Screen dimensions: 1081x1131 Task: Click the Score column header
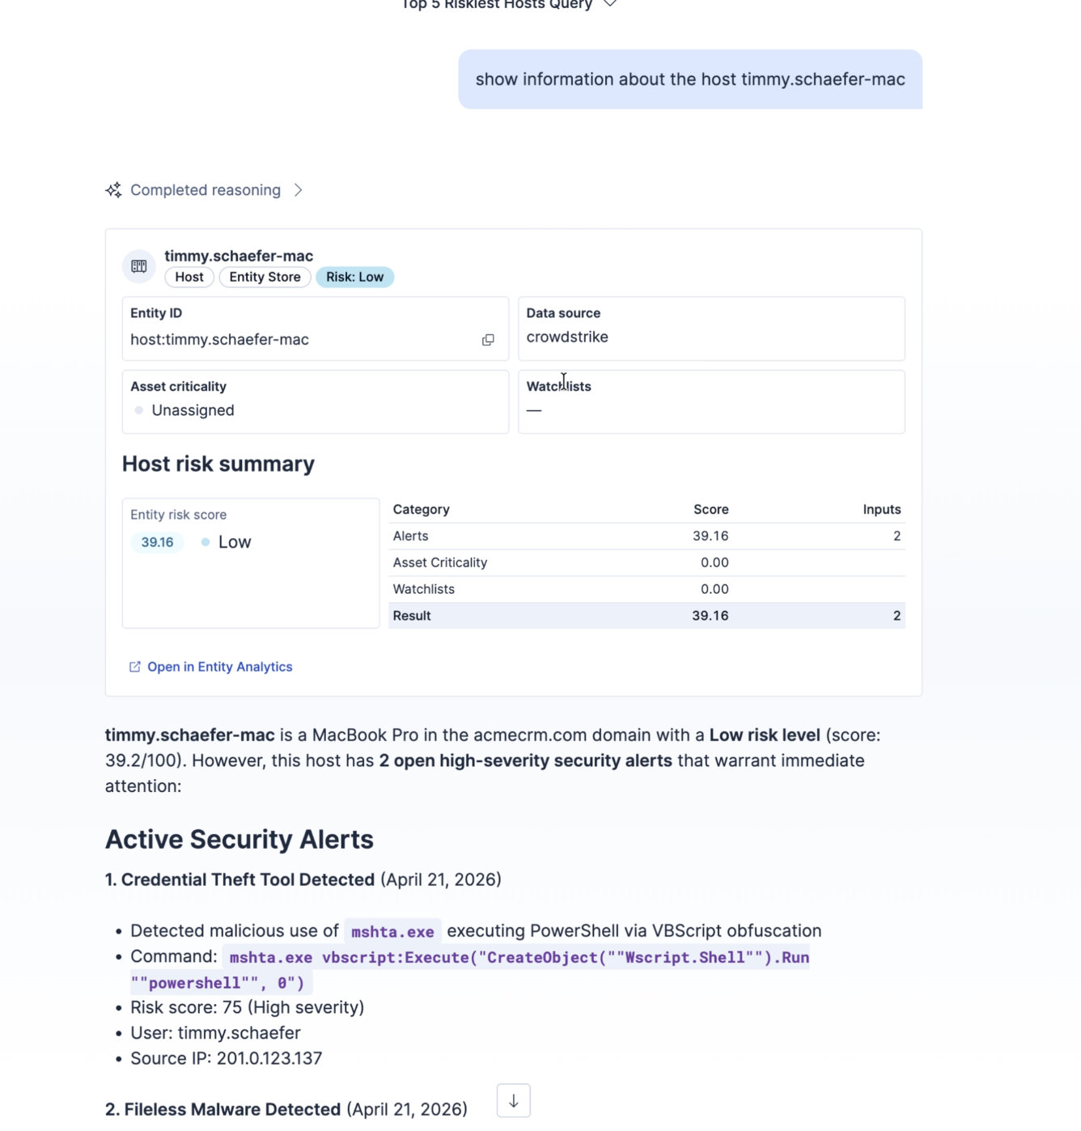pos(710,510)
